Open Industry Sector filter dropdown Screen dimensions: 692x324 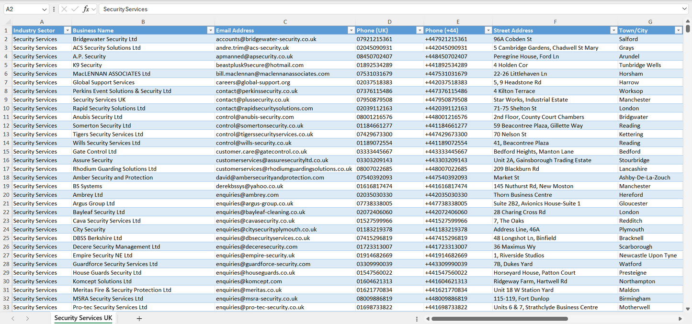(x=67, y=30)
